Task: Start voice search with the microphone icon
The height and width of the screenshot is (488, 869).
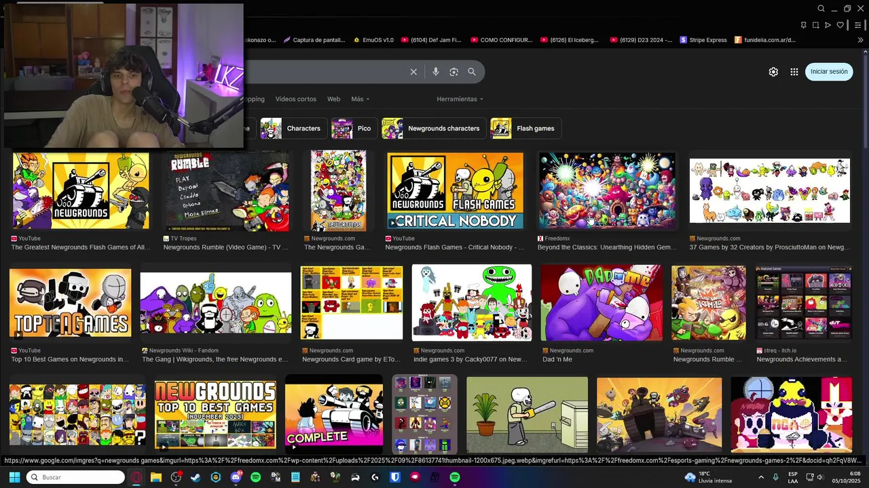Action: click(x=436, y=72)
